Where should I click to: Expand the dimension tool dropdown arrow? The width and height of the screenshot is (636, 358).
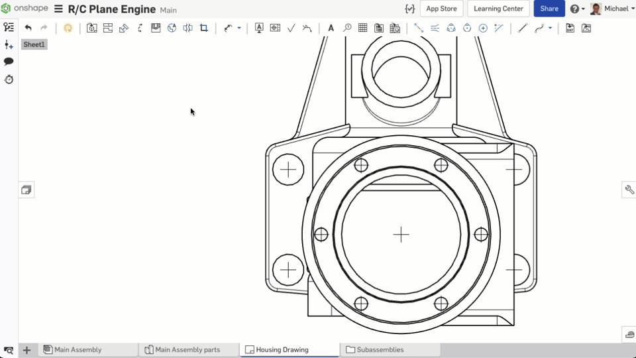(239, 28)
